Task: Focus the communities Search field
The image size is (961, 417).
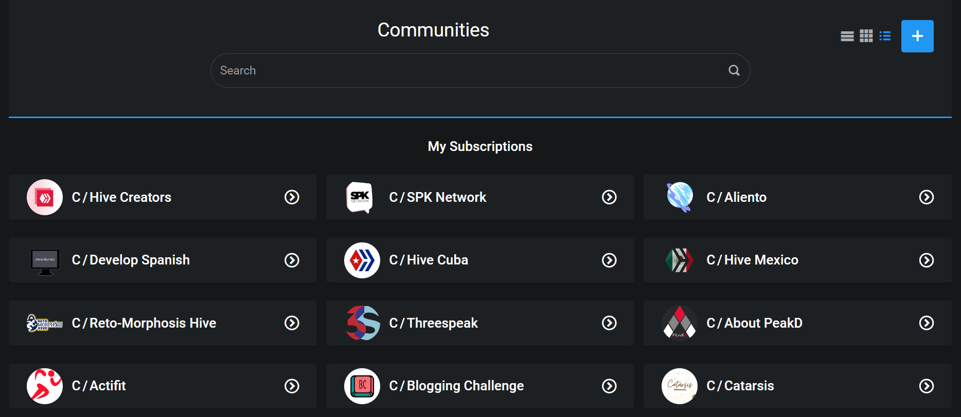Action: [x=480, y=70]
